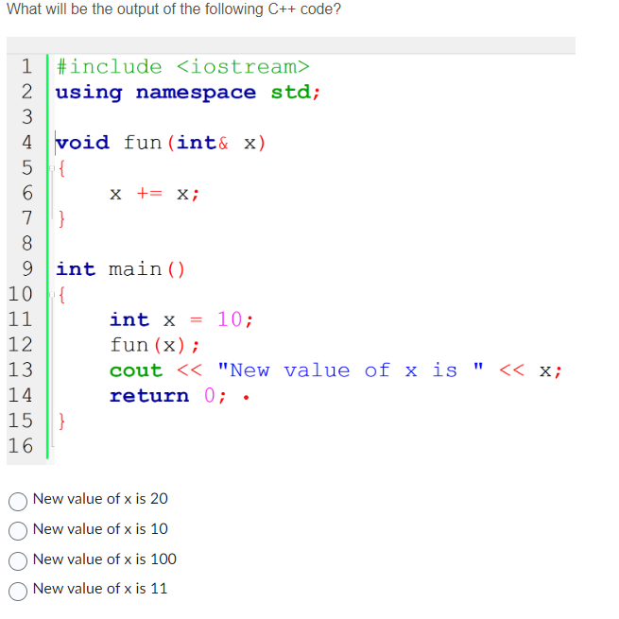Click line number 16 in the gutter
This screenshot has height=619, width=619.
tap(21, 446)
